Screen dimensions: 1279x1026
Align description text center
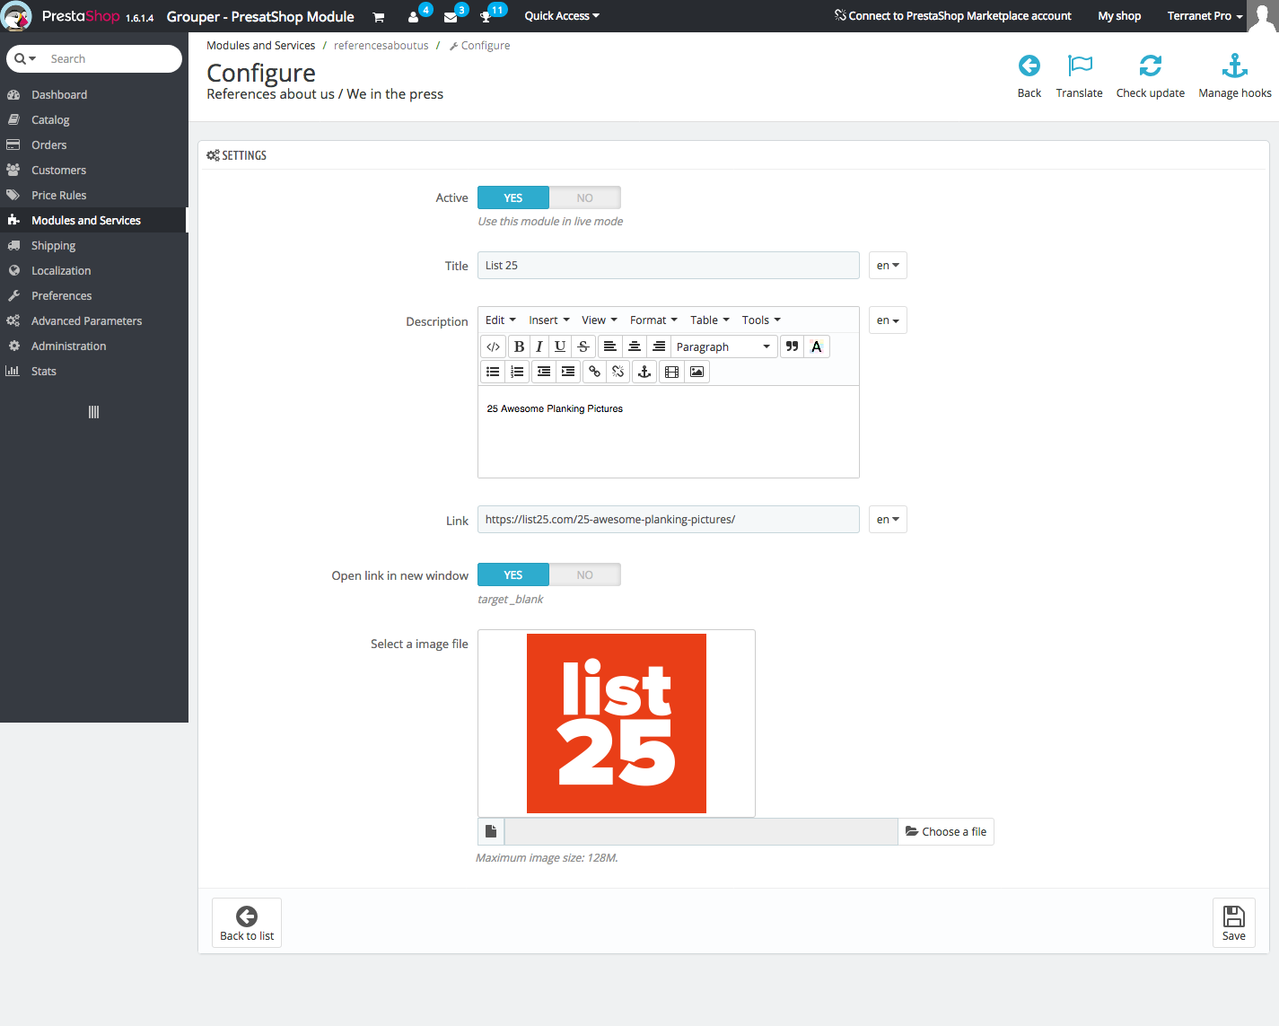pos(634,346)
